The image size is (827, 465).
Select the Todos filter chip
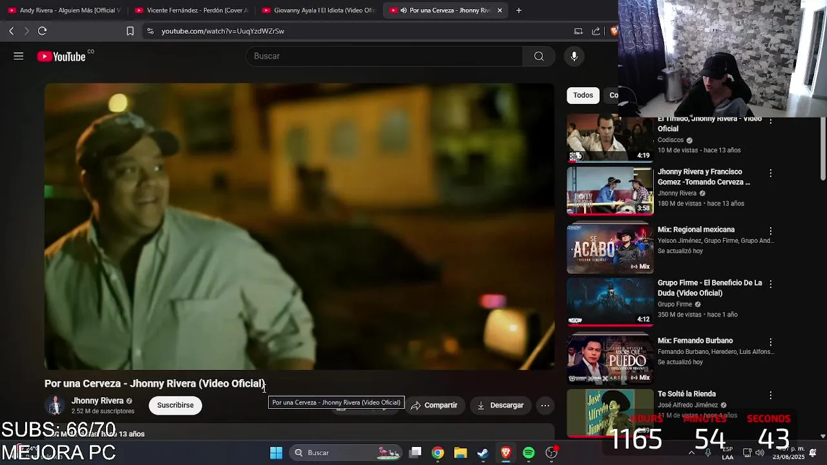click(x=583, y=95)
